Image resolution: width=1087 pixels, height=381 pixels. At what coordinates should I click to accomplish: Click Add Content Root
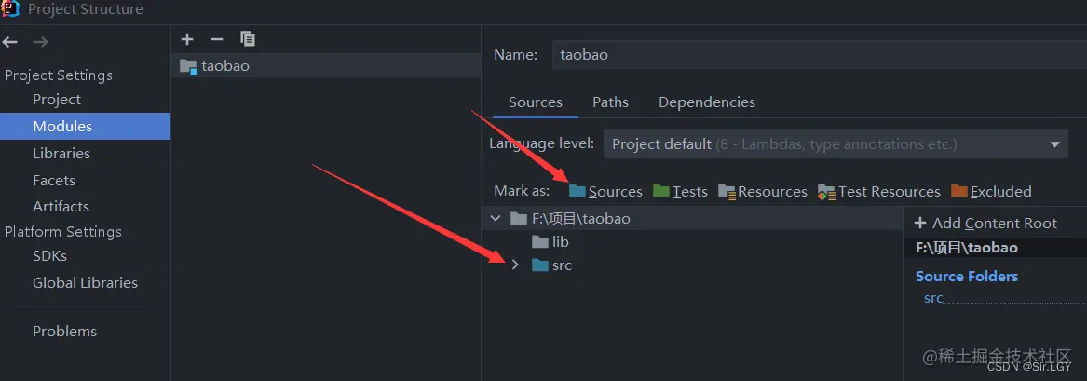point(985,223)
